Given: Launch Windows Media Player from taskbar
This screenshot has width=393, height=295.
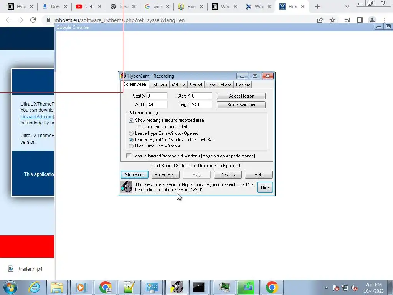Looking at the screenshot, I should pyautogui.click(x=81, y=287).
